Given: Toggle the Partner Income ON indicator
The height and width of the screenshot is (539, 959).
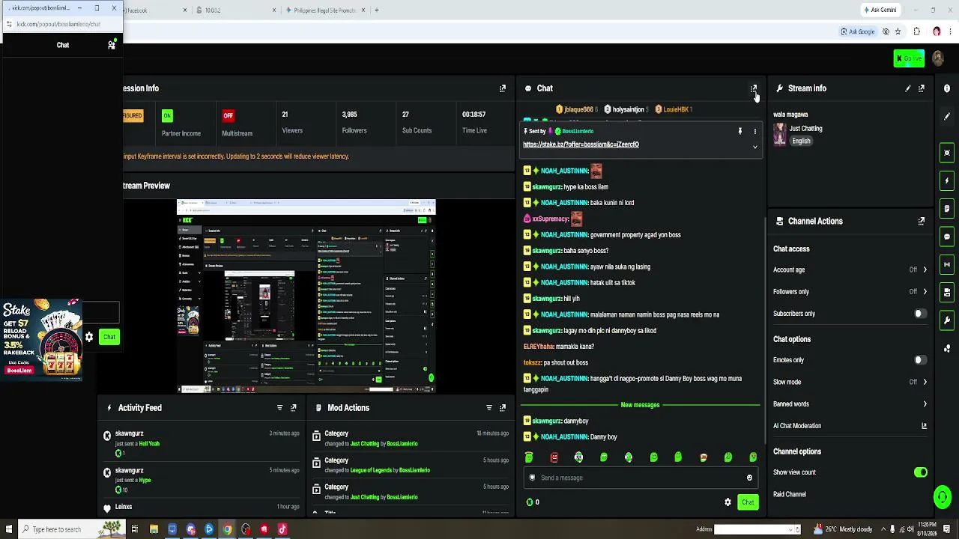Looking at the screenshot, I should click(x=167, y=115).
